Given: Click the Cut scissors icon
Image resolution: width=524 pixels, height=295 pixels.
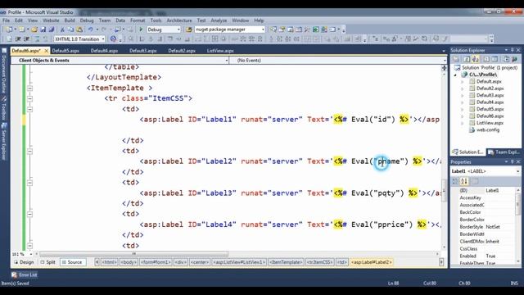Looking at the screenshot, I should [x=62, y=29].
